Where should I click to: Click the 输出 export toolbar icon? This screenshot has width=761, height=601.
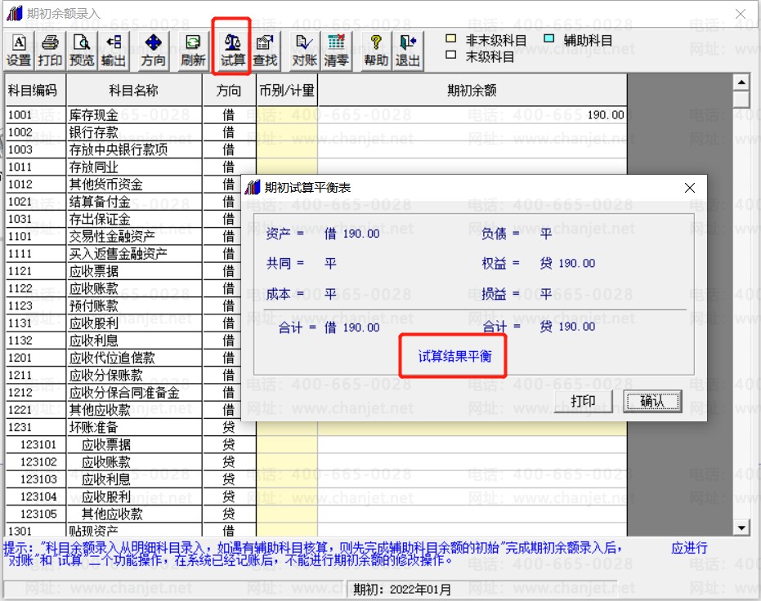point(113,51)
